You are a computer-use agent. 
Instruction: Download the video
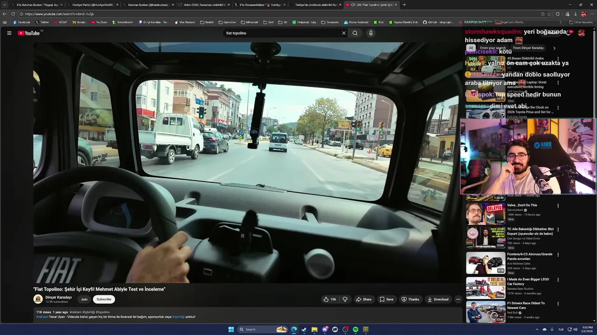coord(438,299)
